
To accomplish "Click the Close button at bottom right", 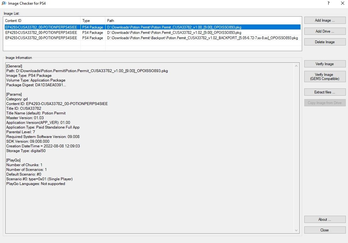I will (x=325, y=230).
